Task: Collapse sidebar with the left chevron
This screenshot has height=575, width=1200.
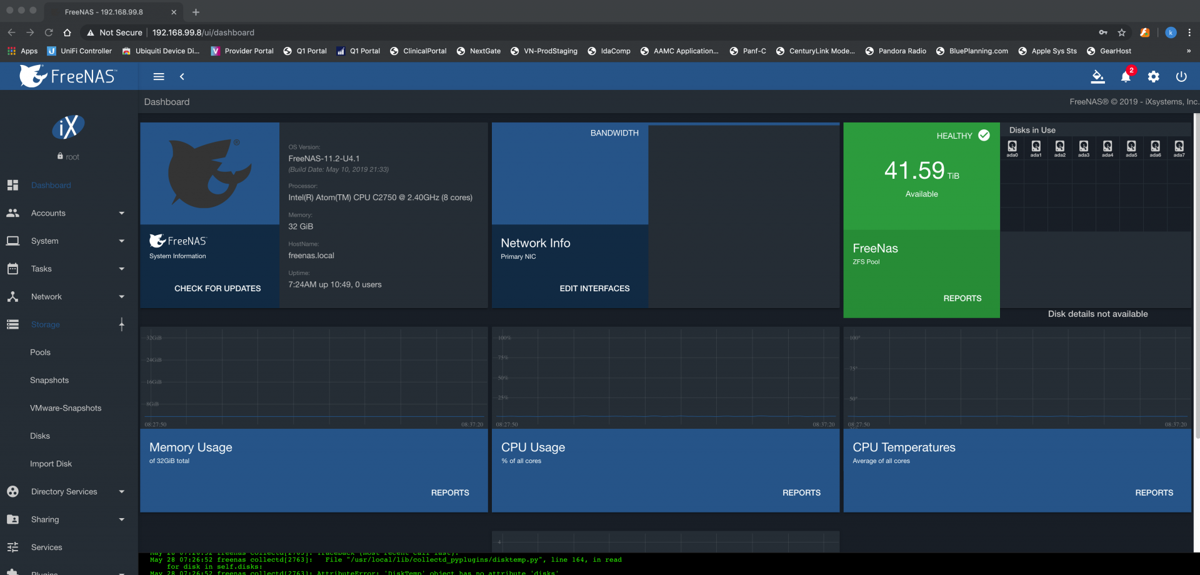Action: click(182, 76)
